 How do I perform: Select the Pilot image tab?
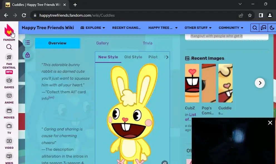tap(153, 57)
